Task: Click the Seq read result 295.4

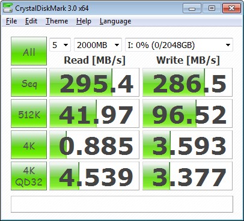Action: tap(94, 82)
